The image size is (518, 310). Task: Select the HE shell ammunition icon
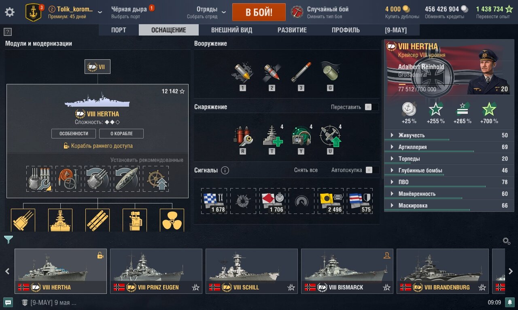[243, 73]
